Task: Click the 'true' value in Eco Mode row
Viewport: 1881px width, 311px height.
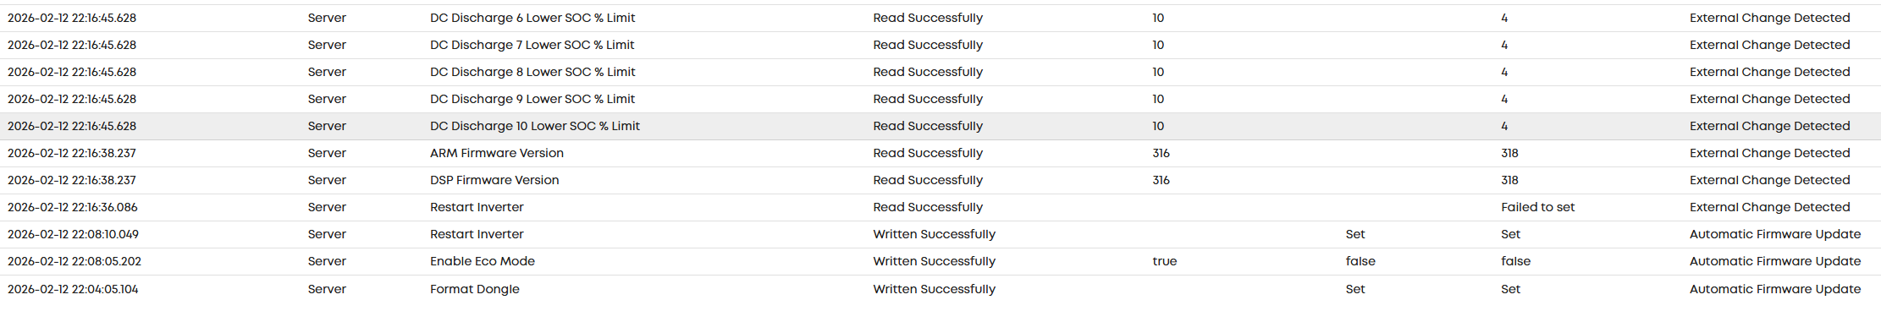Action: point(1165,261)
